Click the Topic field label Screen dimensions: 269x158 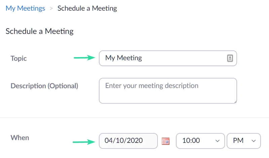click(x=18, y=58)
